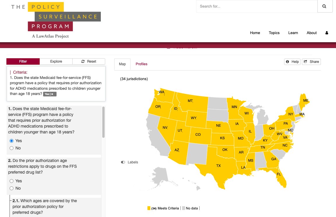Click the 'A LawAtlas Project' tagline
This screenshot has height=217, width=336.
click(x=50, y=36)
